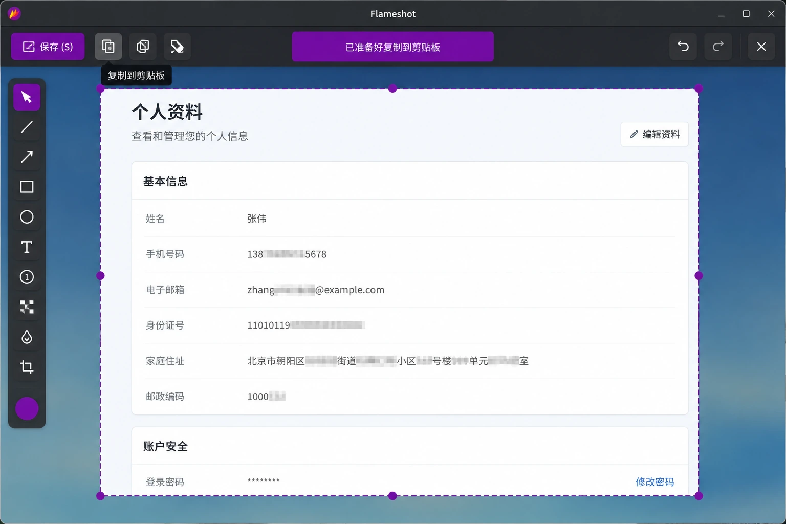This screenshot has width=786, height=524.
Task: Click the phone value starting 138
Action: coord(287,254)
